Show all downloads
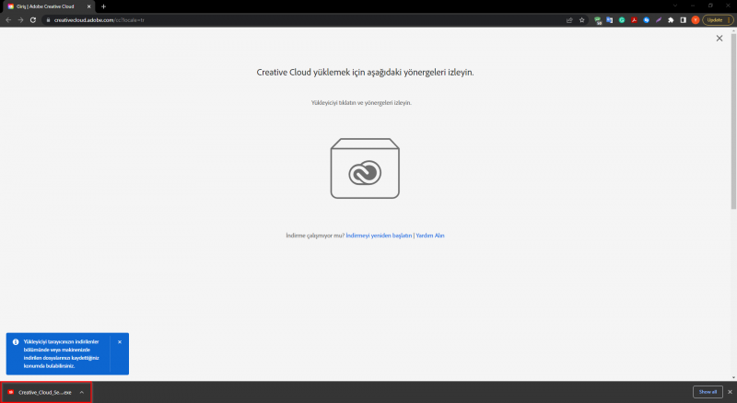The width and height of the screenshot is (737, 403). point(708,392)
